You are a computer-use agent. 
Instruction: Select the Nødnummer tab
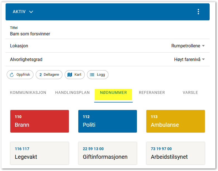[x=113, y=93]
